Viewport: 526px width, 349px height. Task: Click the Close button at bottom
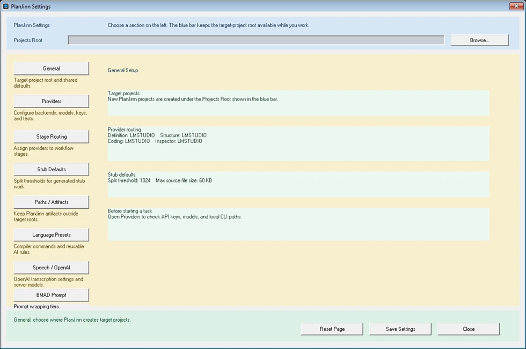469,329
